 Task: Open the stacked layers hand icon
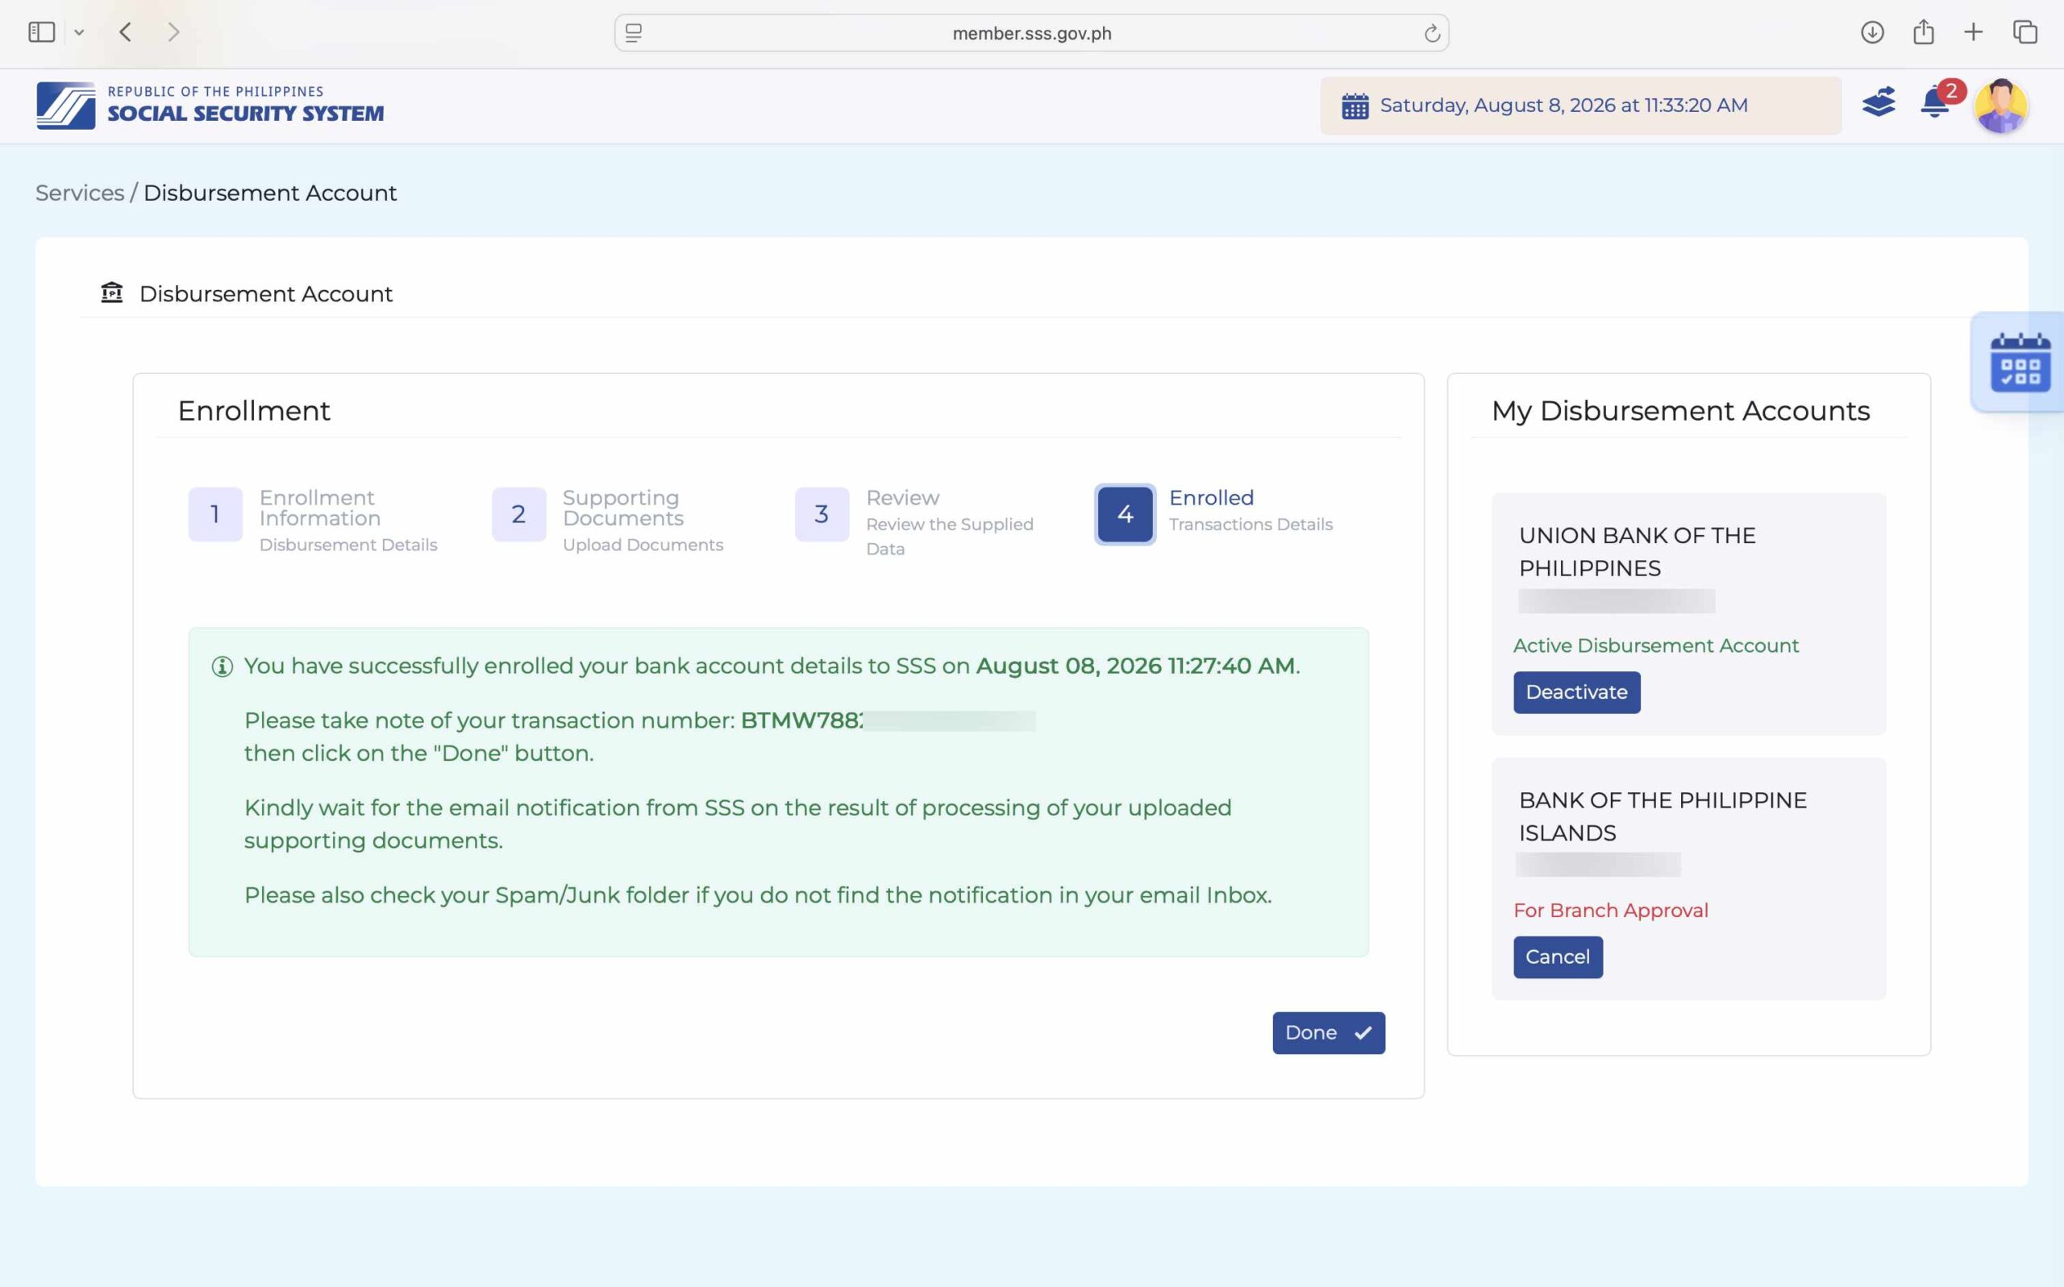point(1879,102)
